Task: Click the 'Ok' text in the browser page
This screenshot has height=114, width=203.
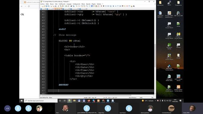Action: tap(22, 14)
